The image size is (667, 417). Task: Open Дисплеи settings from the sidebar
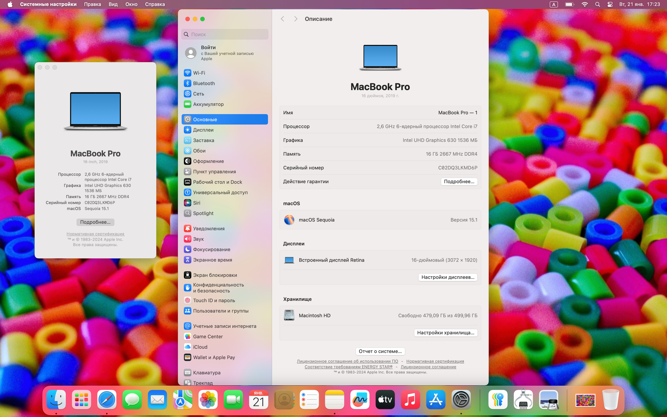pos(203,130)
